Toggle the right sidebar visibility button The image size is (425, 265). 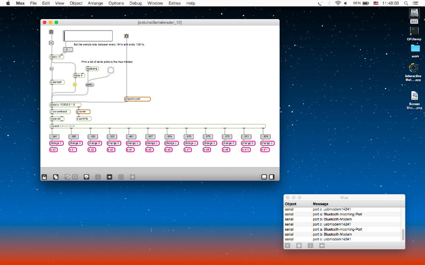pos(272,177)
